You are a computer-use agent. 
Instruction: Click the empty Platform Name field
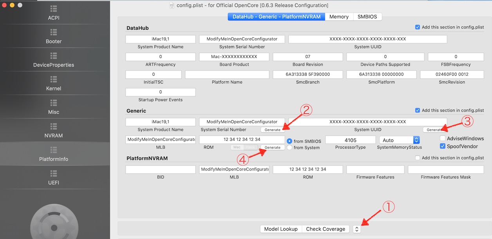point(227,75)
